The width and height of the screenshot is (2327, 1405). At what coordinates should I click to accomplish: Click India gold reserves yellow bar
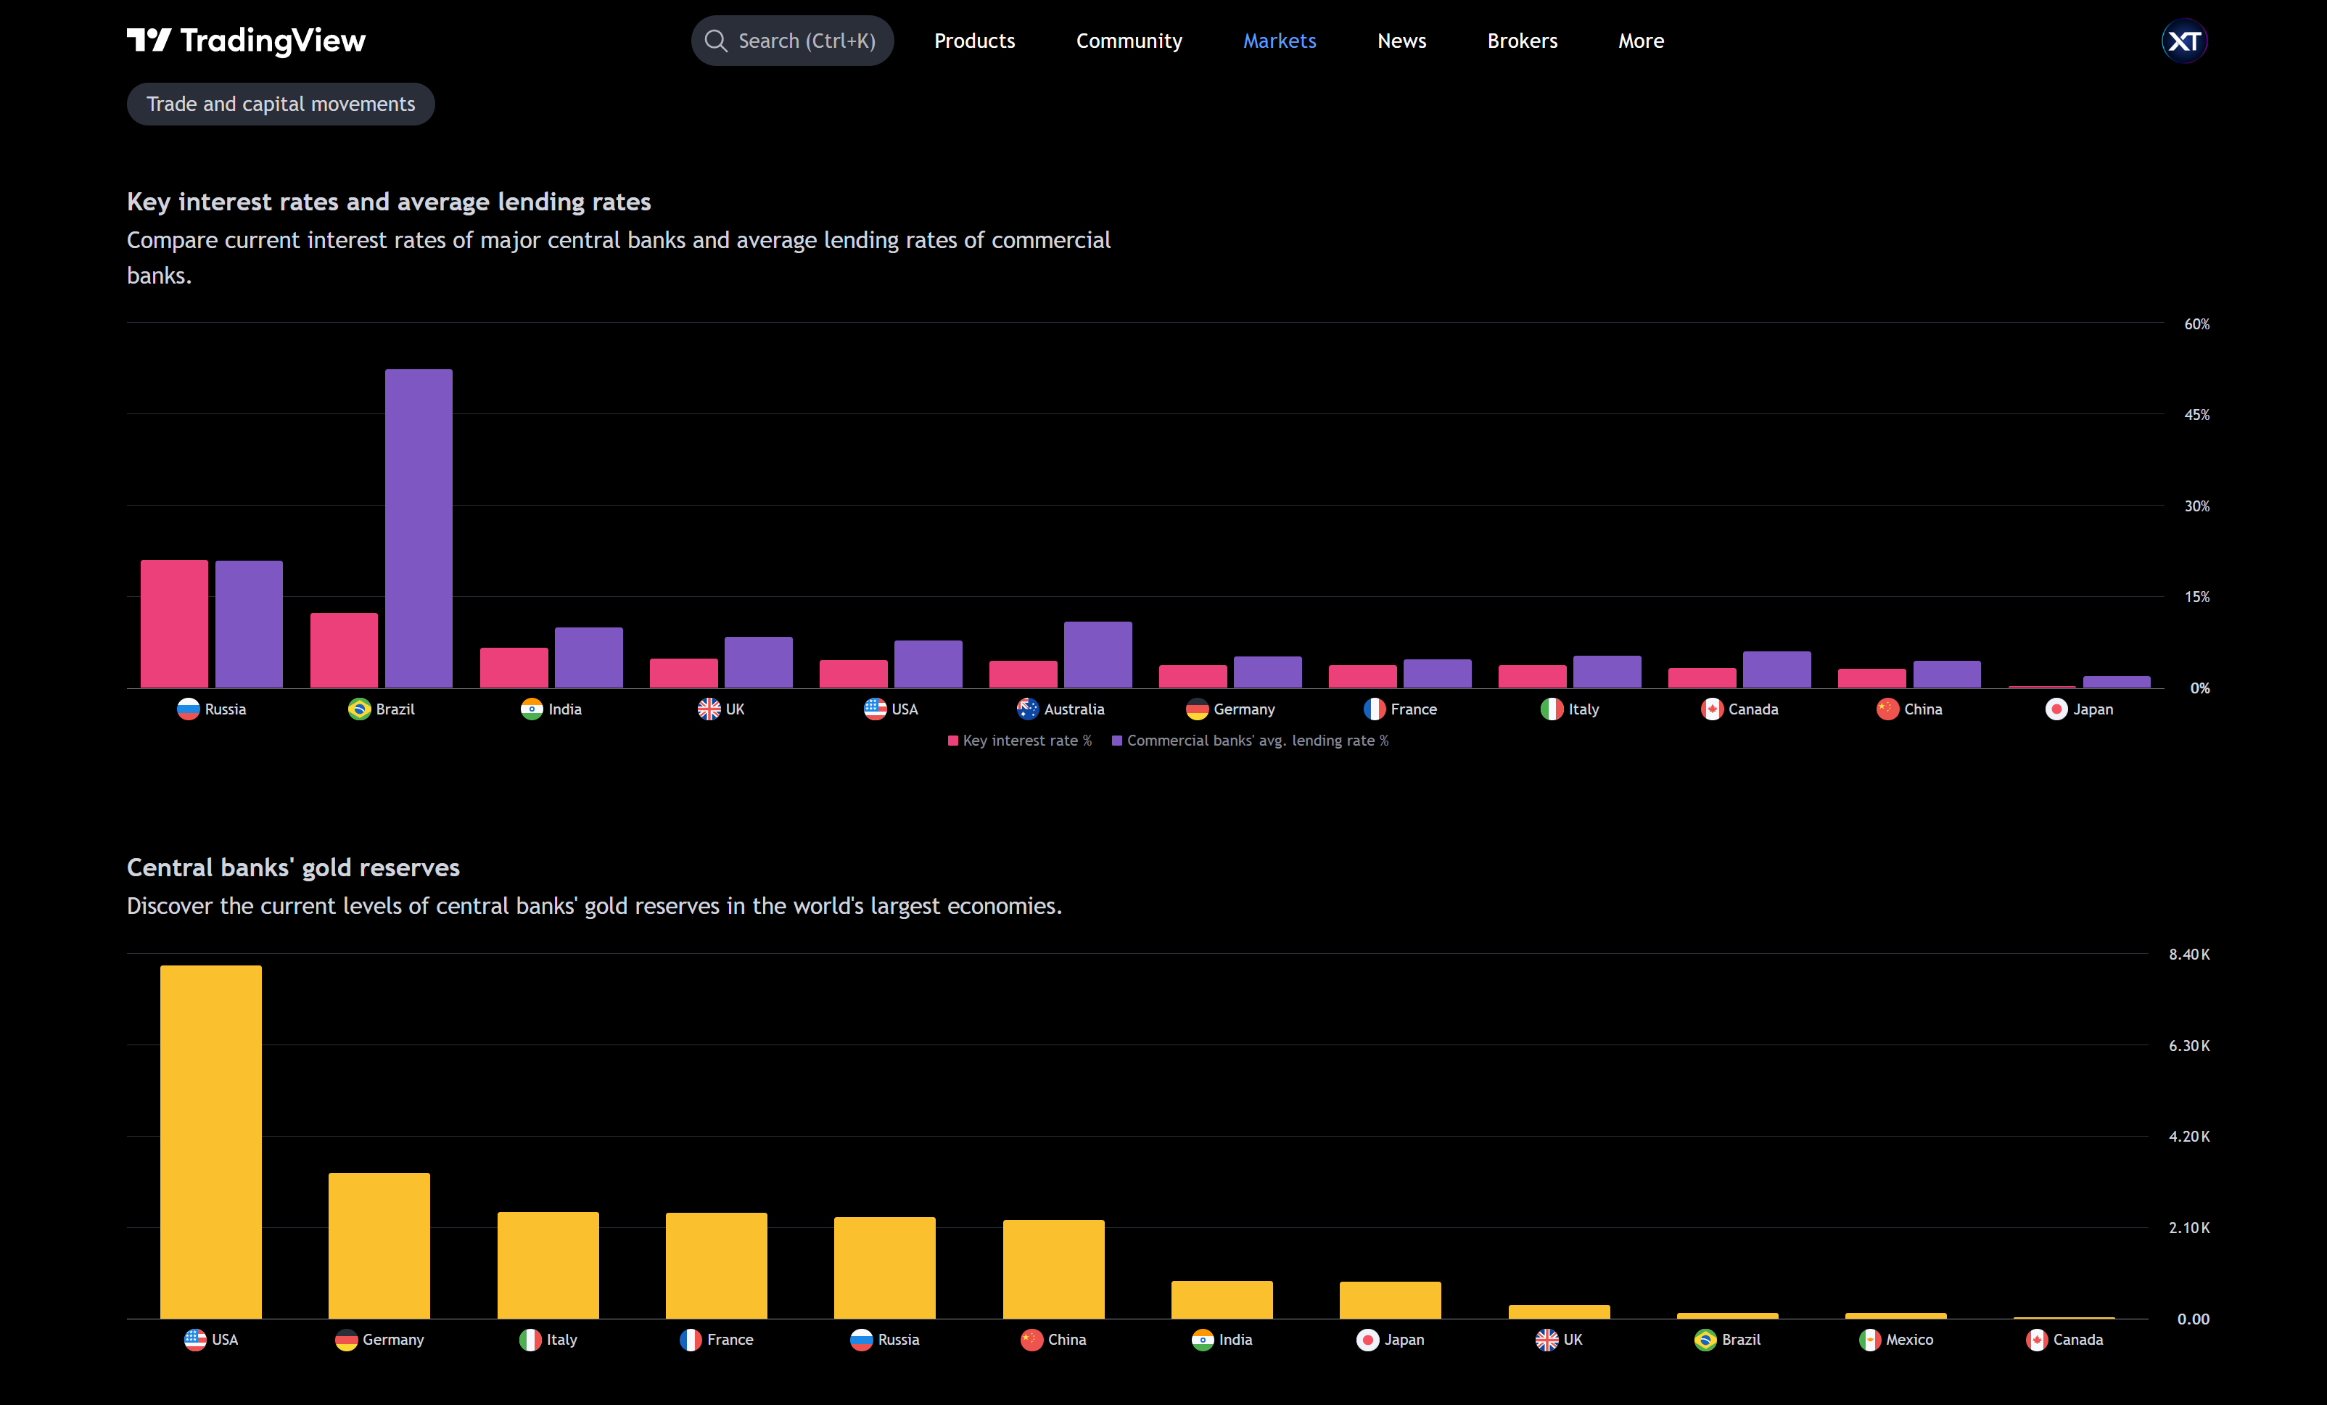point(1222,1301)
